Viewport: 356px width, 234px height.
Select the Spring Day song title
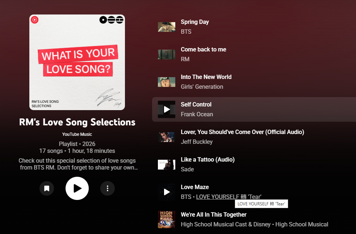click(195, 22)
